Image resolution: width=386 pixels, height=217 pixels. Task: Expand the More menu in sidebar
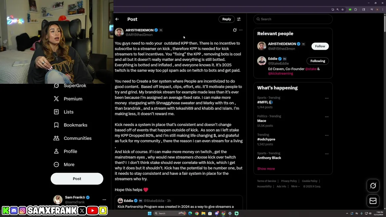64,165
